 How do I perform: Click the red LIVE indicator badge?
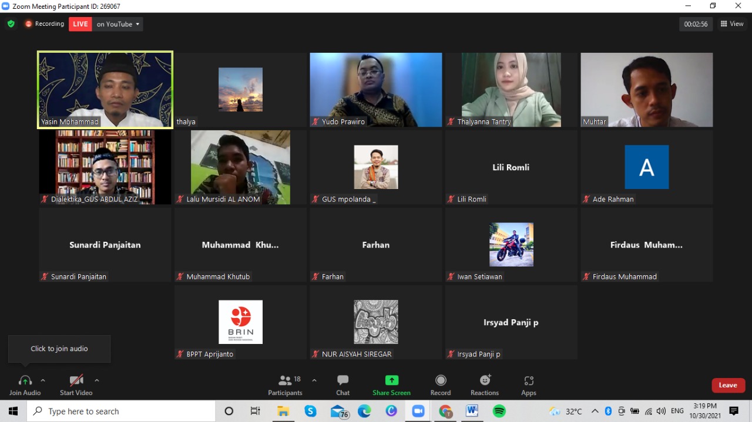pos(80,24)
